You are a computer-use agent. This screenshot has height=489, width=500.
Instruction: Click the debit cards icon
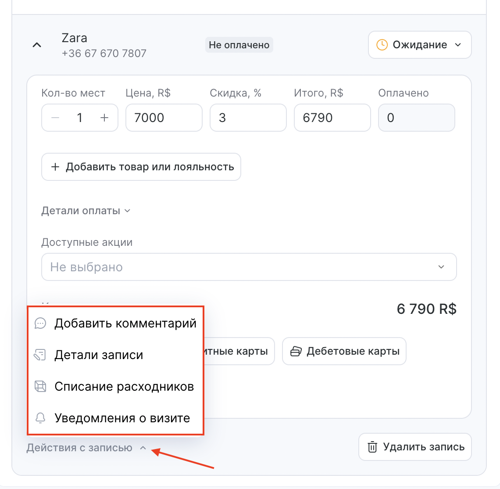tap(296, 351)
